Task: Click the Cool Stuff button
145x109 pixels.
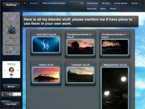Action: tap(11, 104)
